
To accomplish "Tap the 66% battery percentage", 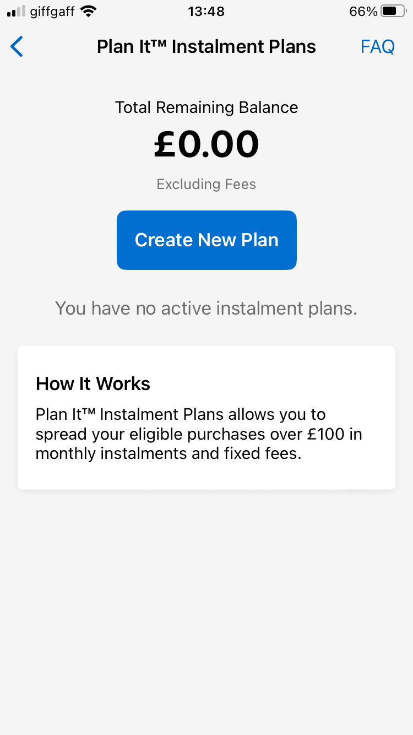I will click(363, 12).
